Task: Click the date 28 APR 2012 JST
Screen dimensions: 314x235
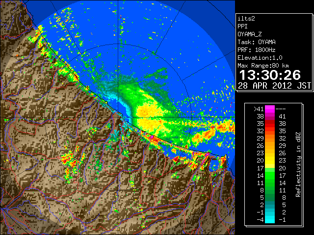Action: click(x=274, y=86)
